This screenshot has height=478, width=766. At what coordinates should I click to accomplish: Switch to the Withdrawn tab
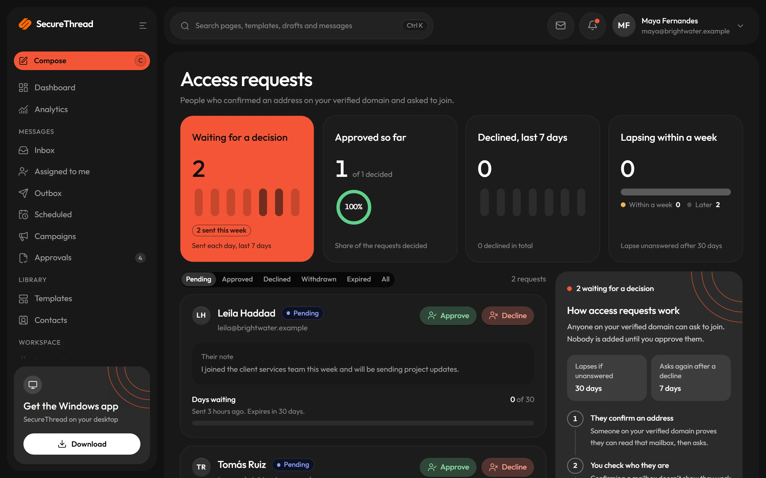pos(318,279)
